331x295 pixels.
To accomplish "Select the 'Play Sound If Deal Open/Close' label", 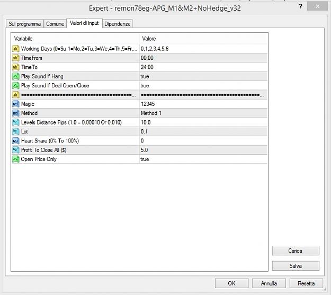I will tap(55, 85).
